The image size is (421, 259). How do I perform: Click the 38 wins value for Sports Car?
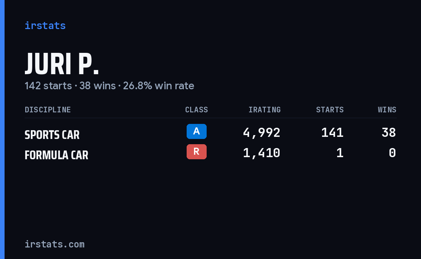389,133
